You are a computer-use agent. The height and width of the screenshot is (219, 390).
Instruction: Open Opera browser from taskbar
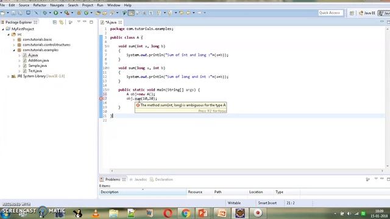point(168,213)
